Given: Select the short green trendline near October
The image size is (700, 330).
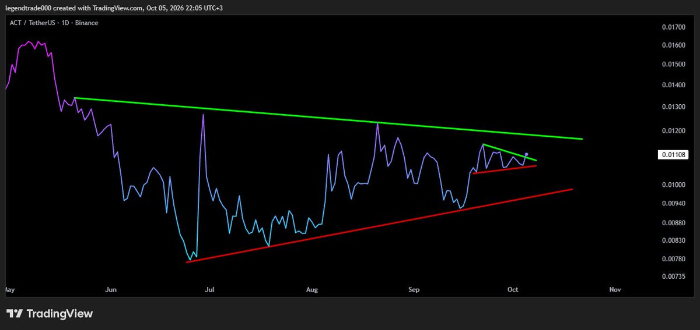Looking at the screenshot, I should pyautogui.click(x=509, y=152).
